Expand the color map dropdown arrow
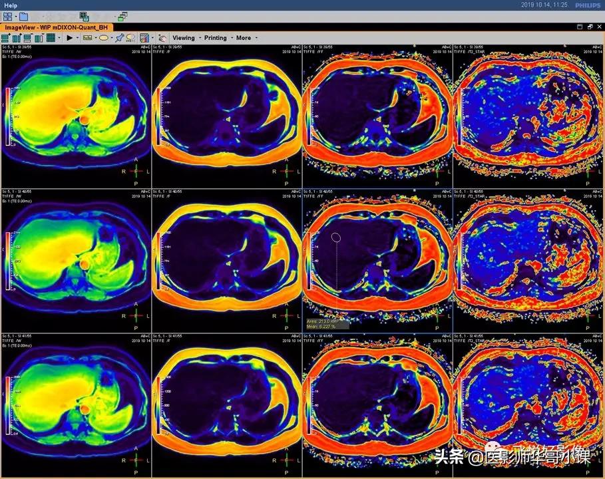The height and width of the screenshot is (479, 605). pos(152,38)
